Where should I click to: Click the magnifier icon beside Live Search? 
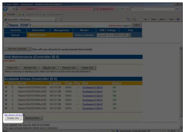point(177,9)
